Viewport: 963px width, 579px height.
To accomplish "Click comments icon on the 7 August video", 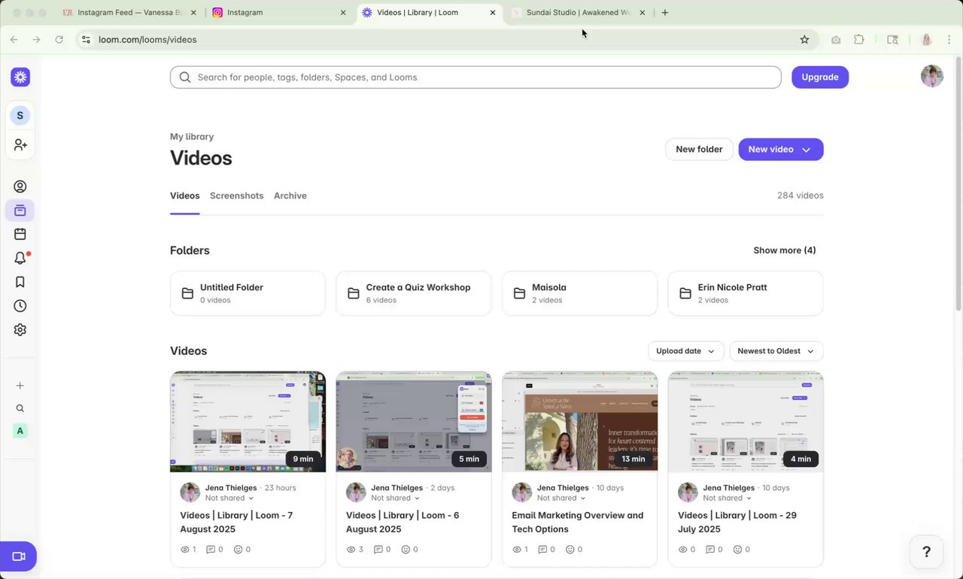I will point(211,550).
